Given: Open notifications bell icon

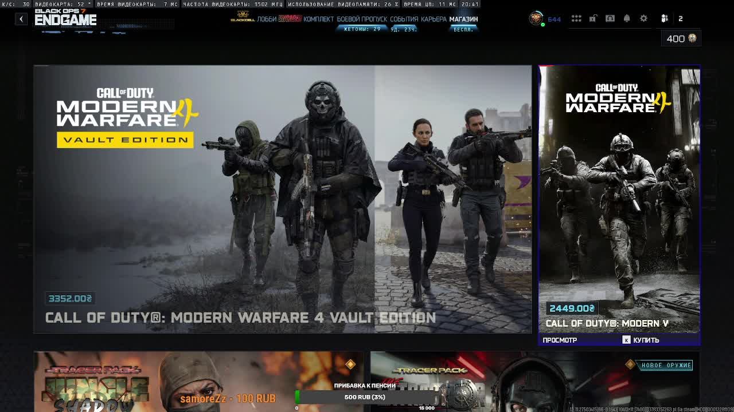Looking at the screenshot, I should [627, 19].
